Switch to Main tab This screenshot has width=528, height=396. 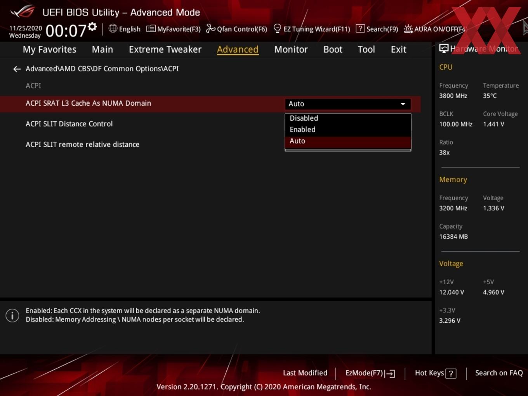(x=102, y=50)
